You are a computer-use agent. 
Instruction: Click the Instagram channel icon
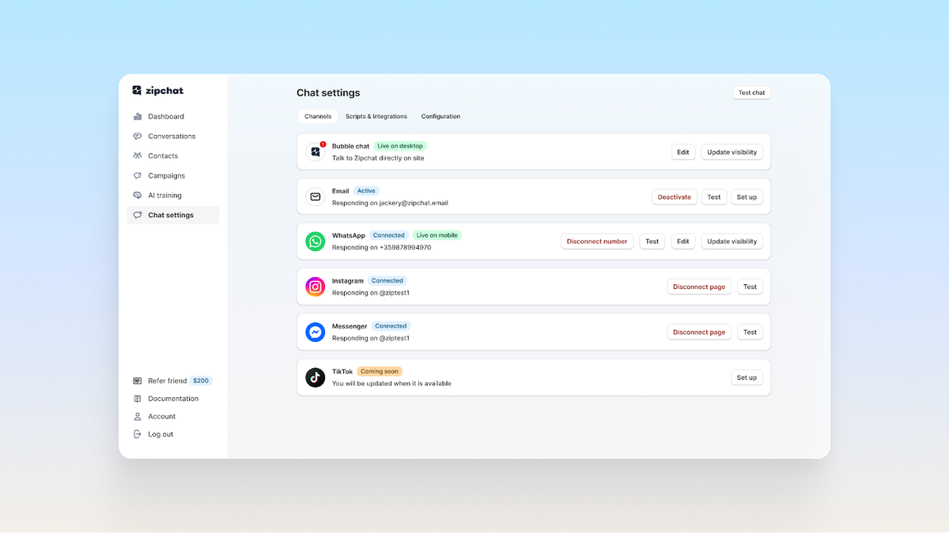point(315,287)
